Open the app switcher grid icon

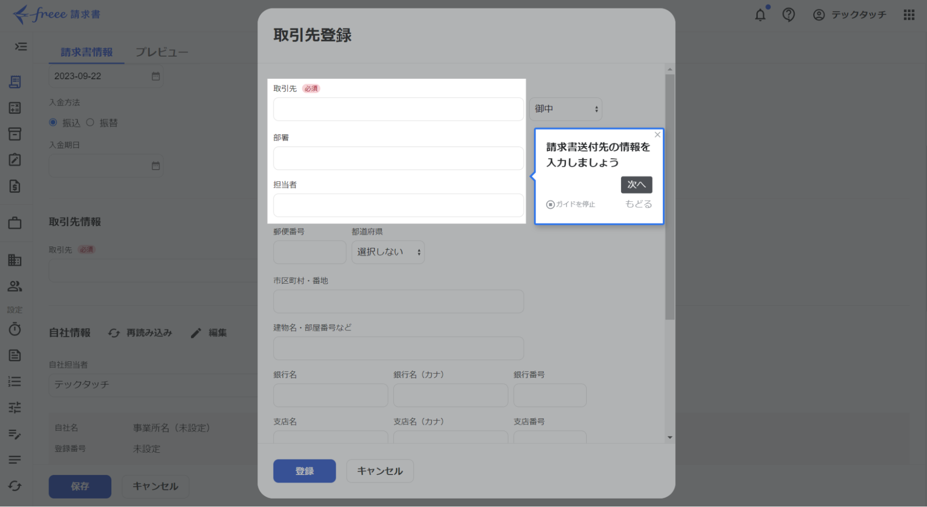pyautogui.click(x=909, y=15)
